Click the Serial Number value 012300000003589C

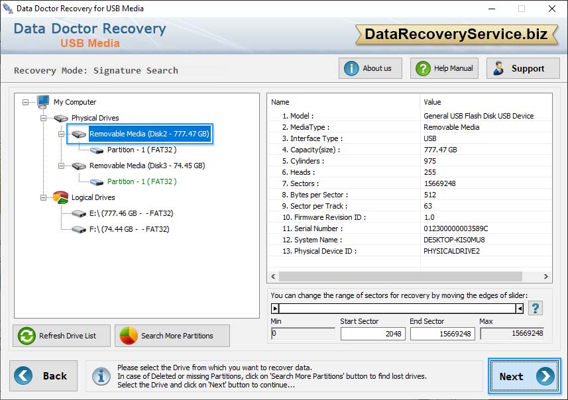(456, 228)
